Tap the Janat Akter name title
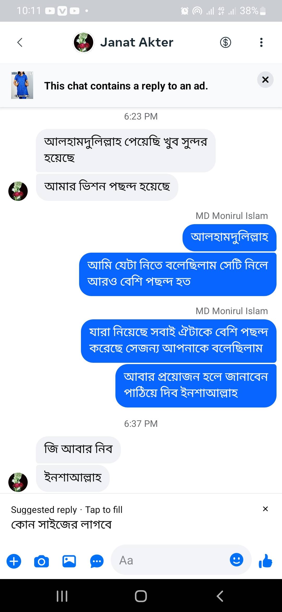The width and height of the screenshot is (282, 612). coord(137,42)
